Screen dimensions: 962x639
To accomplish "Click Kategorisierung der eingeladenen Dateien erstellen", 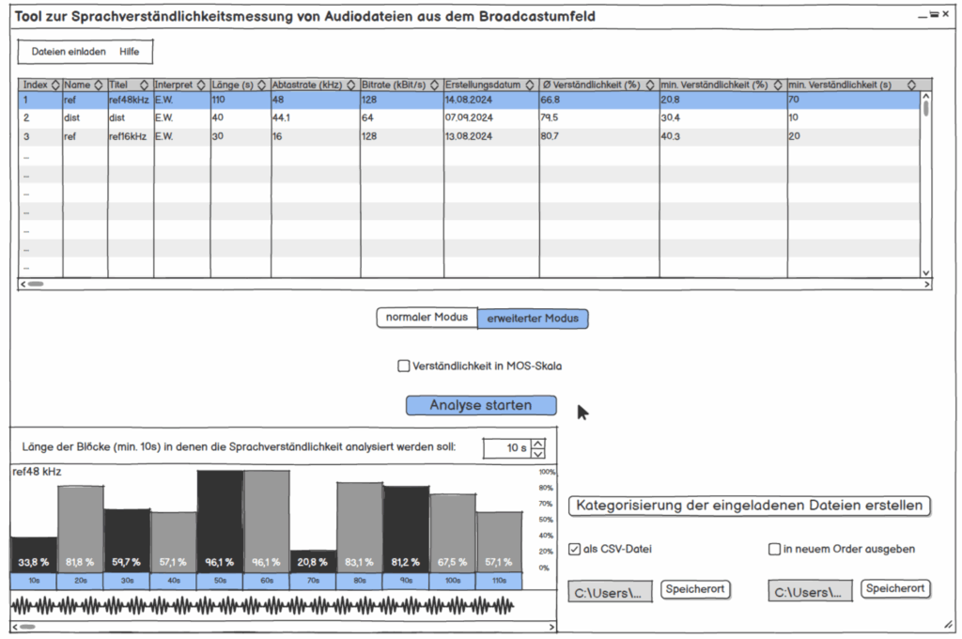I will (750, 506).
